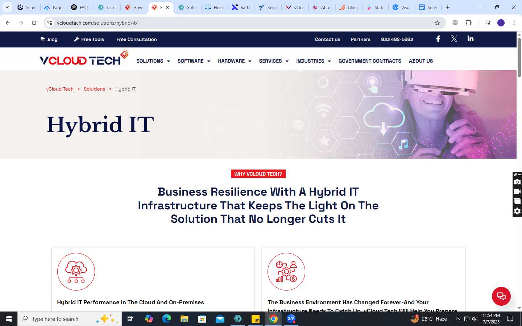The width and height of the screenshot is (522, 326).
Task: Open the LinkedIn social icon
Action: (x=471, y=39)
